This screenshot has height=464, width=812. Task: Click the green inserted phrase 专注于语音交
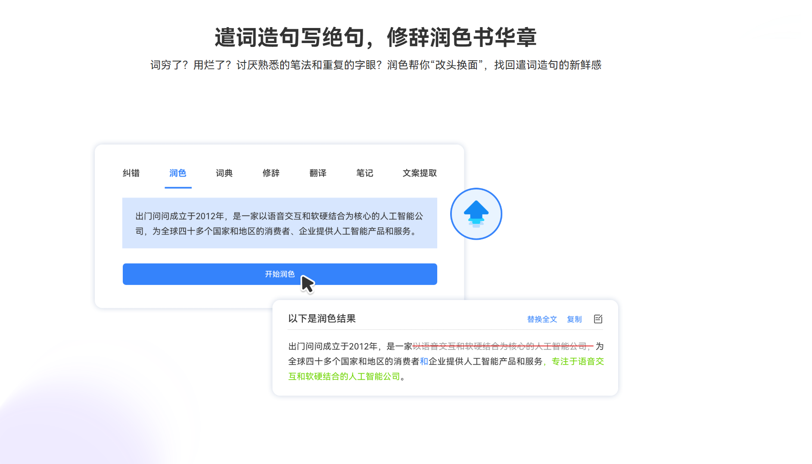pyautogui.click(x=578, y=362)
